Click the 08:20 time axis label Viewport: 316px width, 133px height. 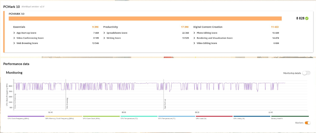coord(197,112)
